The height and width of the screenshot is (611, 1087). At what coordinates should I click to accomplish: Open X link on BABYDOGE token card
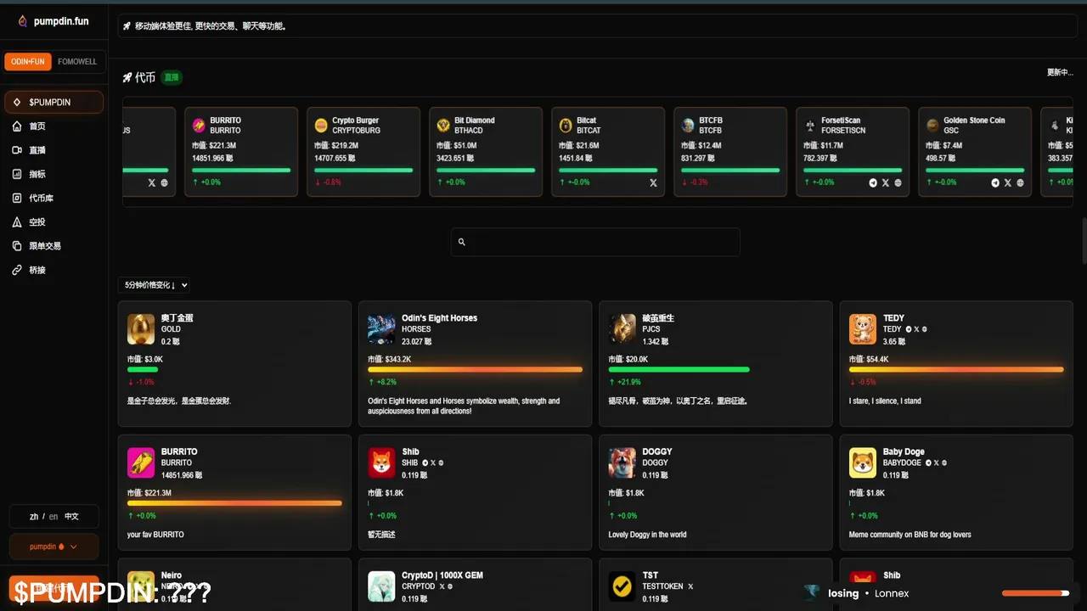click(x=936, y=463)
